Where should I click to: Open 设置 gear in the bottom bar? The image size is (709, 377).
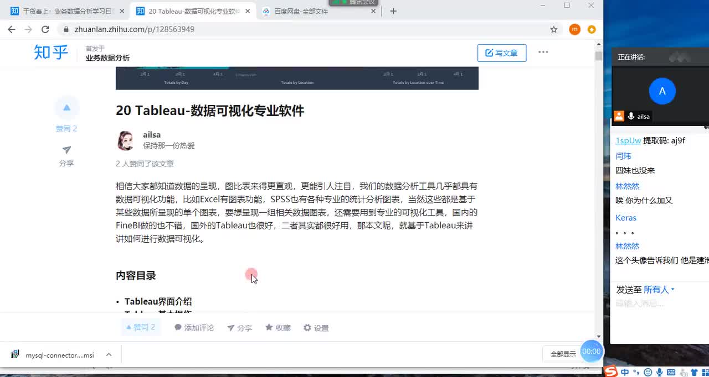316,328
